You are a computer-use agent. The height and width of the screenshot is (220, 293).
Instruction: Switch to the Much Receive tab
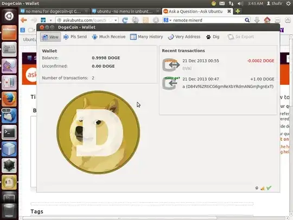coord(109,37)
